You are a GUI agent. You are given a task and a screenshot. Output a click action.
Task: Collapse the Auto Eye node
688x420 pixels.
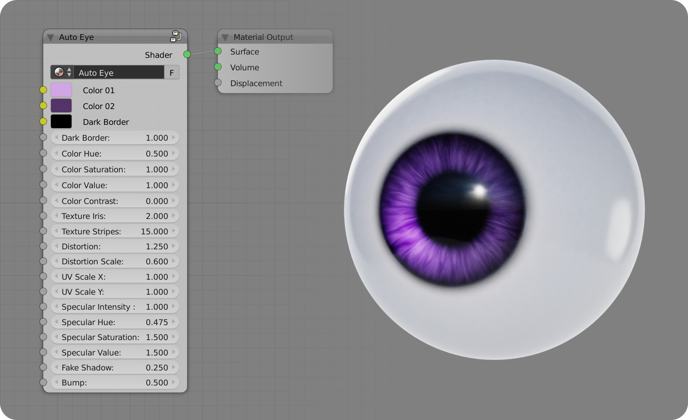[50, 37]
